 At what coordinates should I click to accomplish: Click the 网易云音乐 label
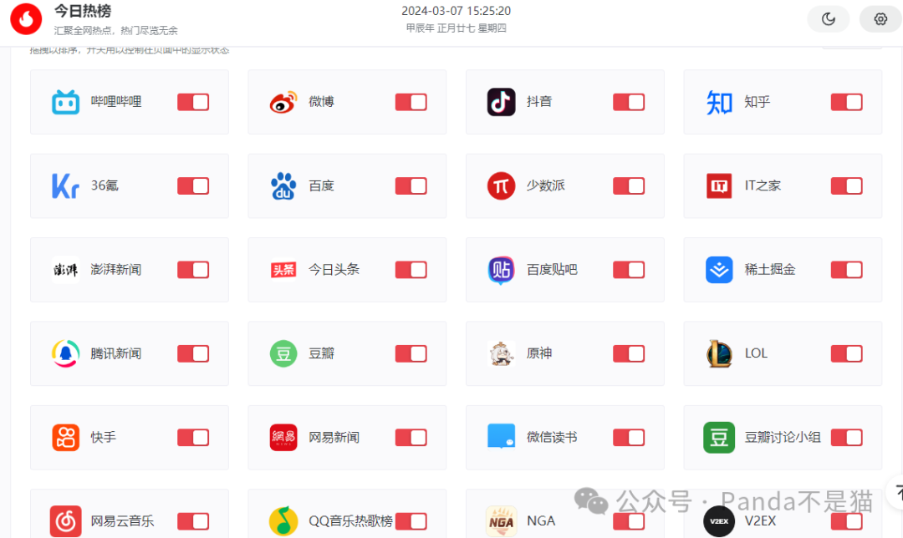point(122,521)
